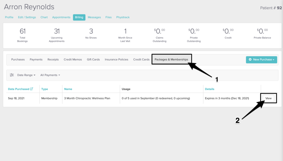The width and height of the screenshot is (283, 161).
Task: Open the Credit Memos tab
Action: tap(73, 59)
